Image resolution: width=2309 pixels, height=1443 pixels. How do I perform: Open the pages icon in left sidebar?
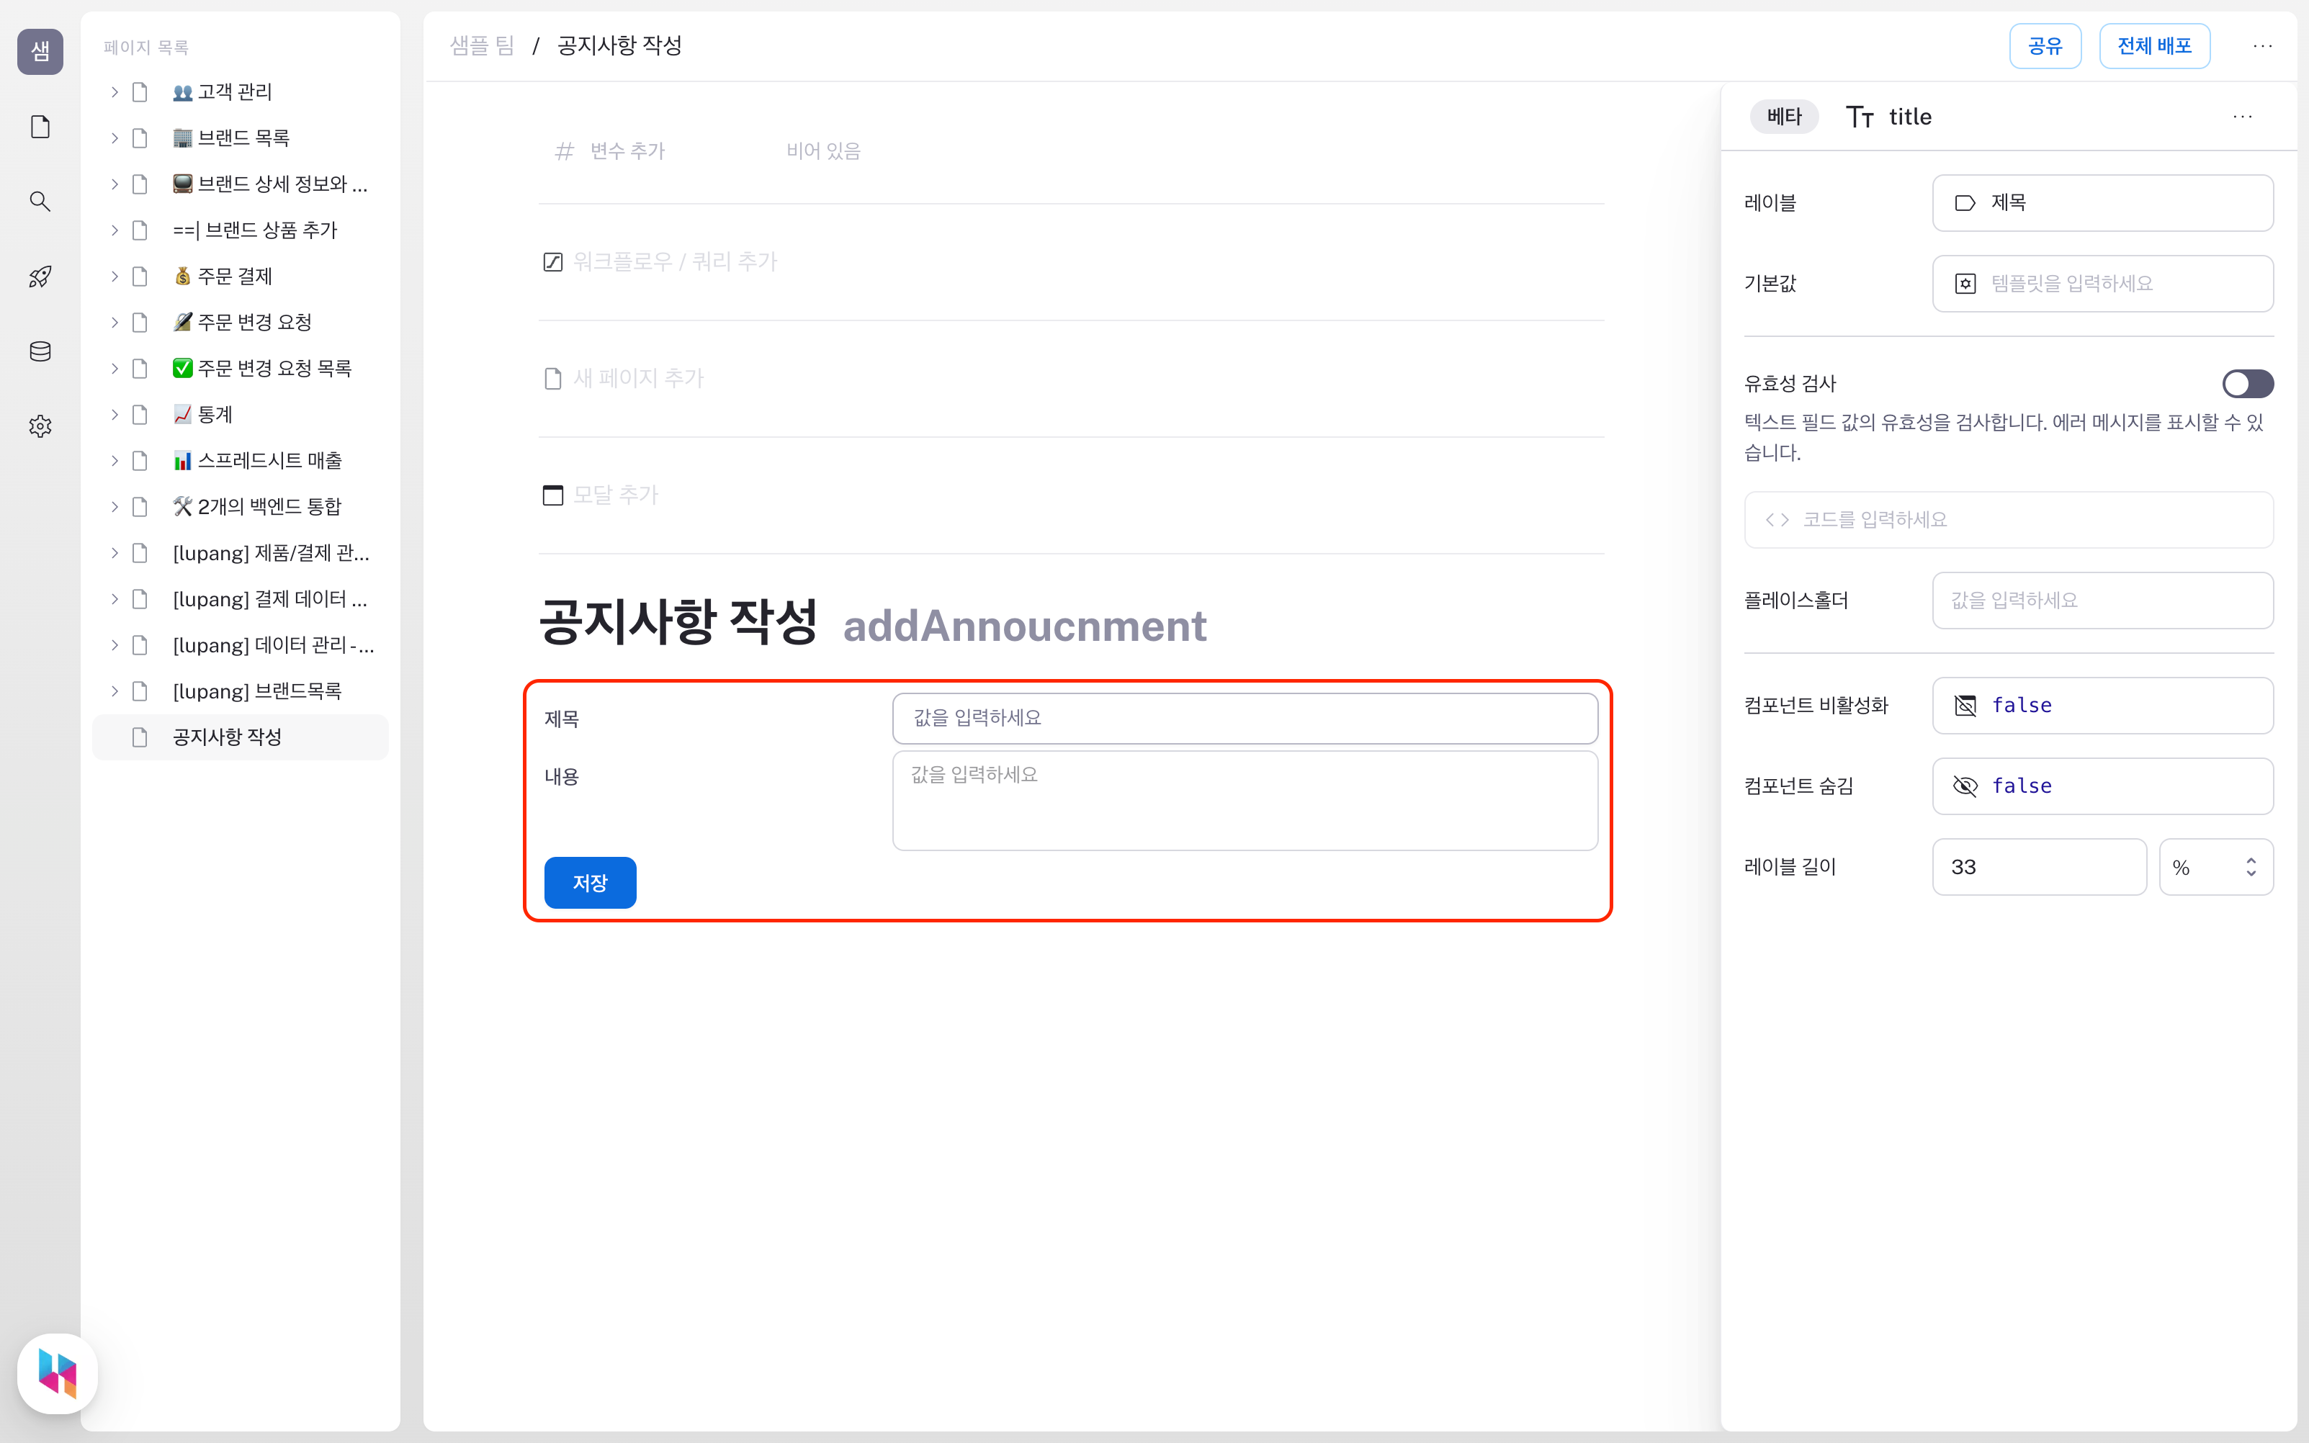40,127
